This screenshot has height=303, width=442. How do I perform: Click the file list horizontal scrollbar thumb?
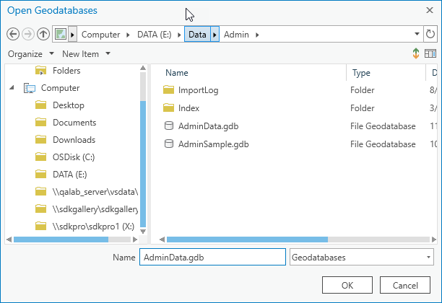click(x=247, y=240)
